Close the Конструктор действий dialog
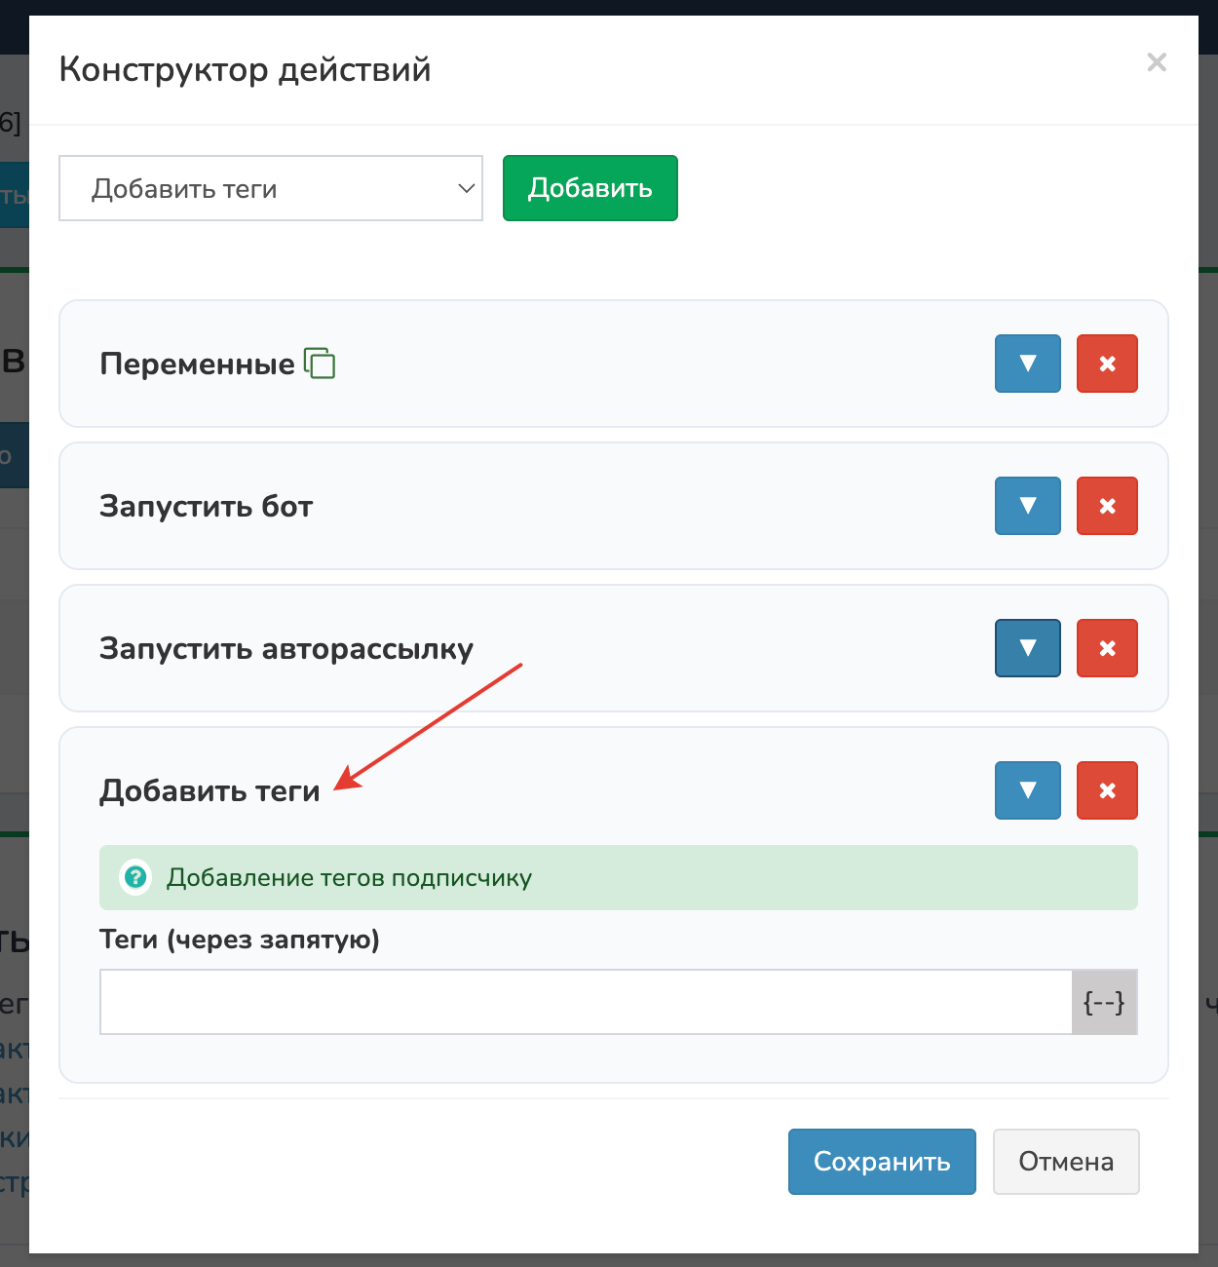This screenshot has width=1218, height=1267. tap(1157, 62)
